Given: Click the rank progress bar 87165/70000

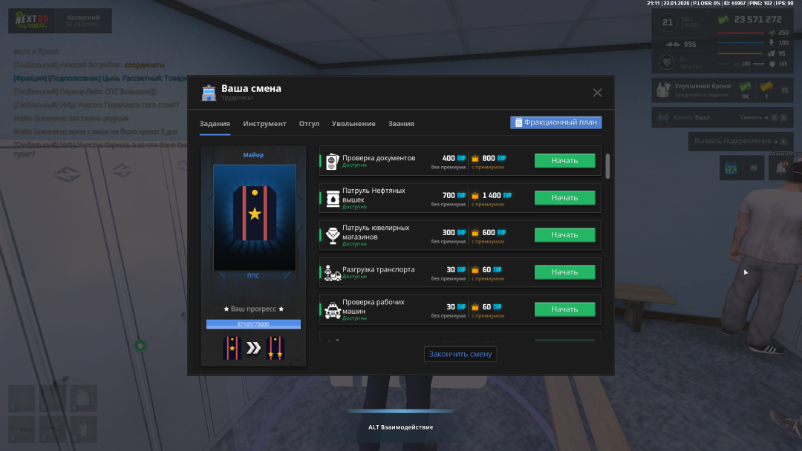Looking at the screenshot, I should 253,324.
